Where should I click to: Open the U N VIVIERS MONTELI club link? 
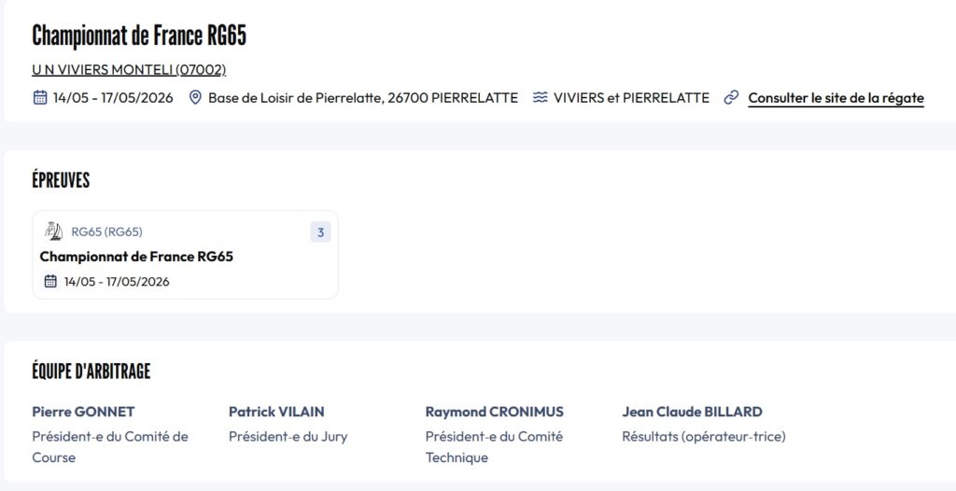click(x=129, y=70)
